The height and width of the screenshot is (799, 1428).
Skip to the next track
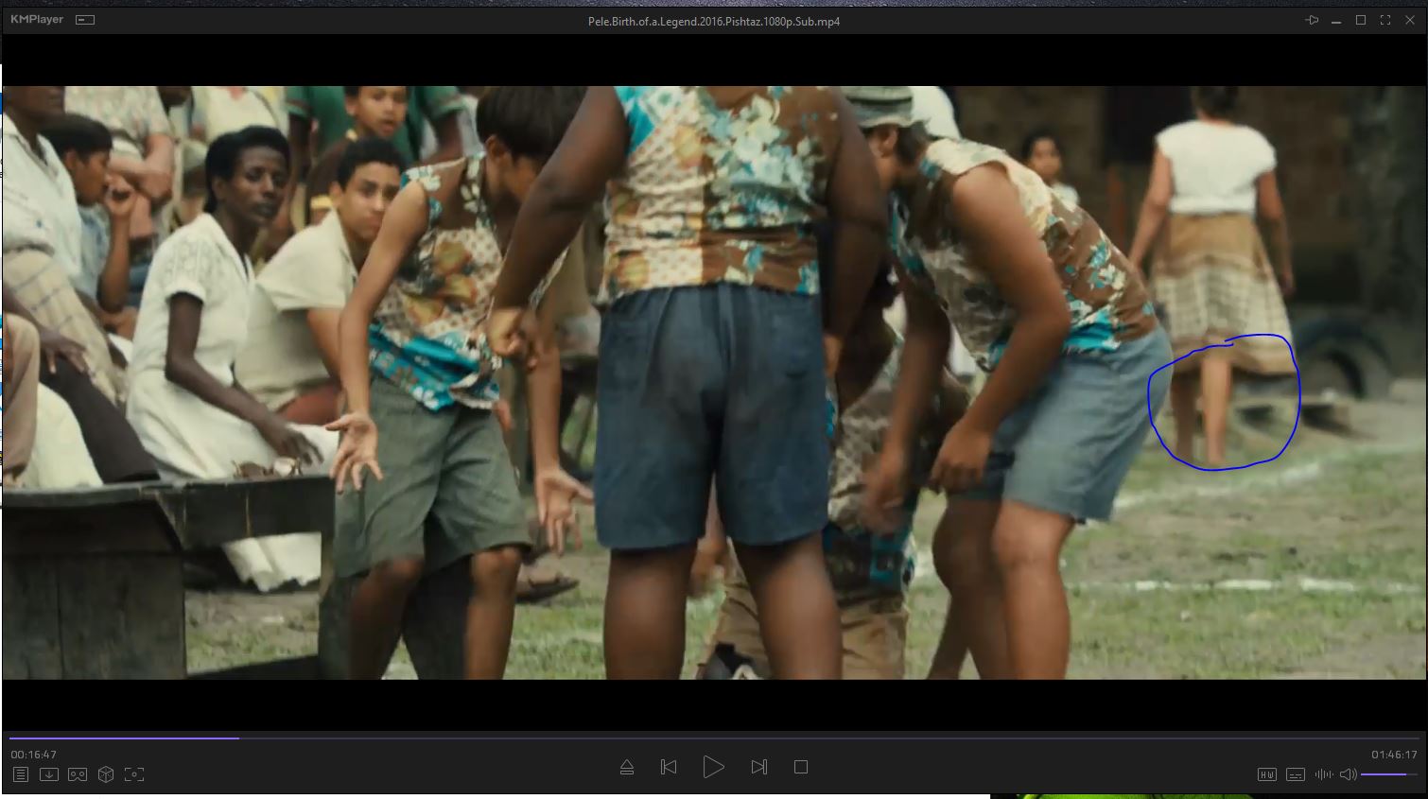click(758, 767)
